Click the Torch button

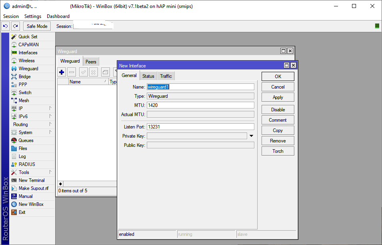pyautogui.click(x=278, y=151)
